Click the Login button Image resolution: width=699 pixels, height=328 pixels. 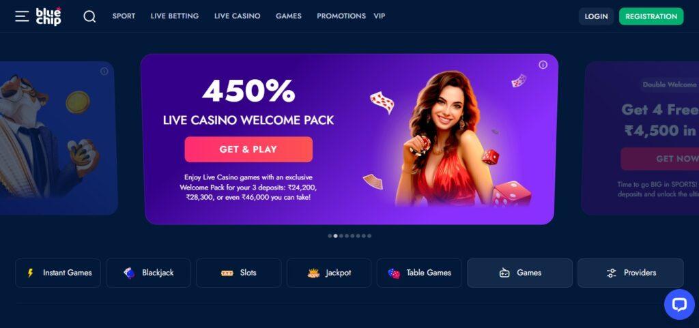[x=596, y=16]
